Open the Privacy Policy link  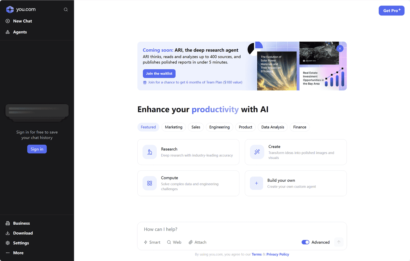coord(277,254)
